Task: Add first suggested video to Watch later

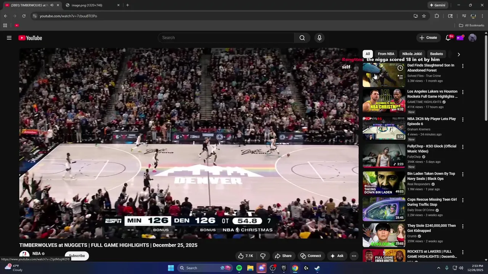Action: click(400, 68)
